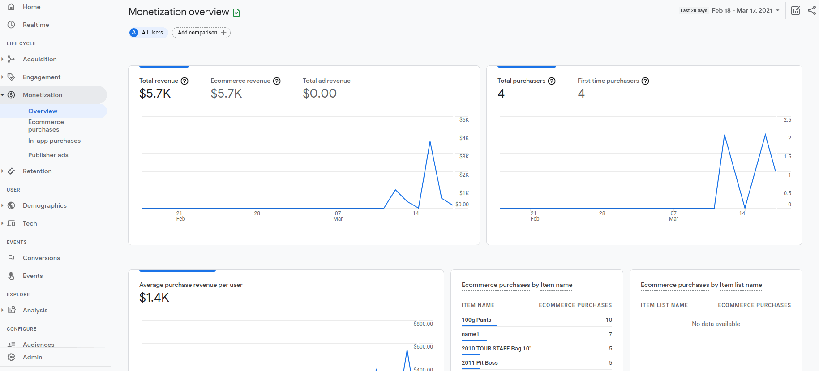This screenshot has height=371, width=819.
Task: Open Audiences configuration link
Action: coord(39,345)
